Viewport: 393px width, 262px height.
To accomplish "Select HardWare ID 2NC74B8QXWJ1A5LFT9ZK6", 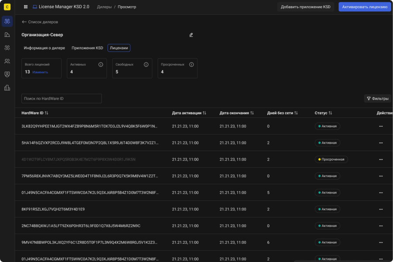I will point(81,226).
